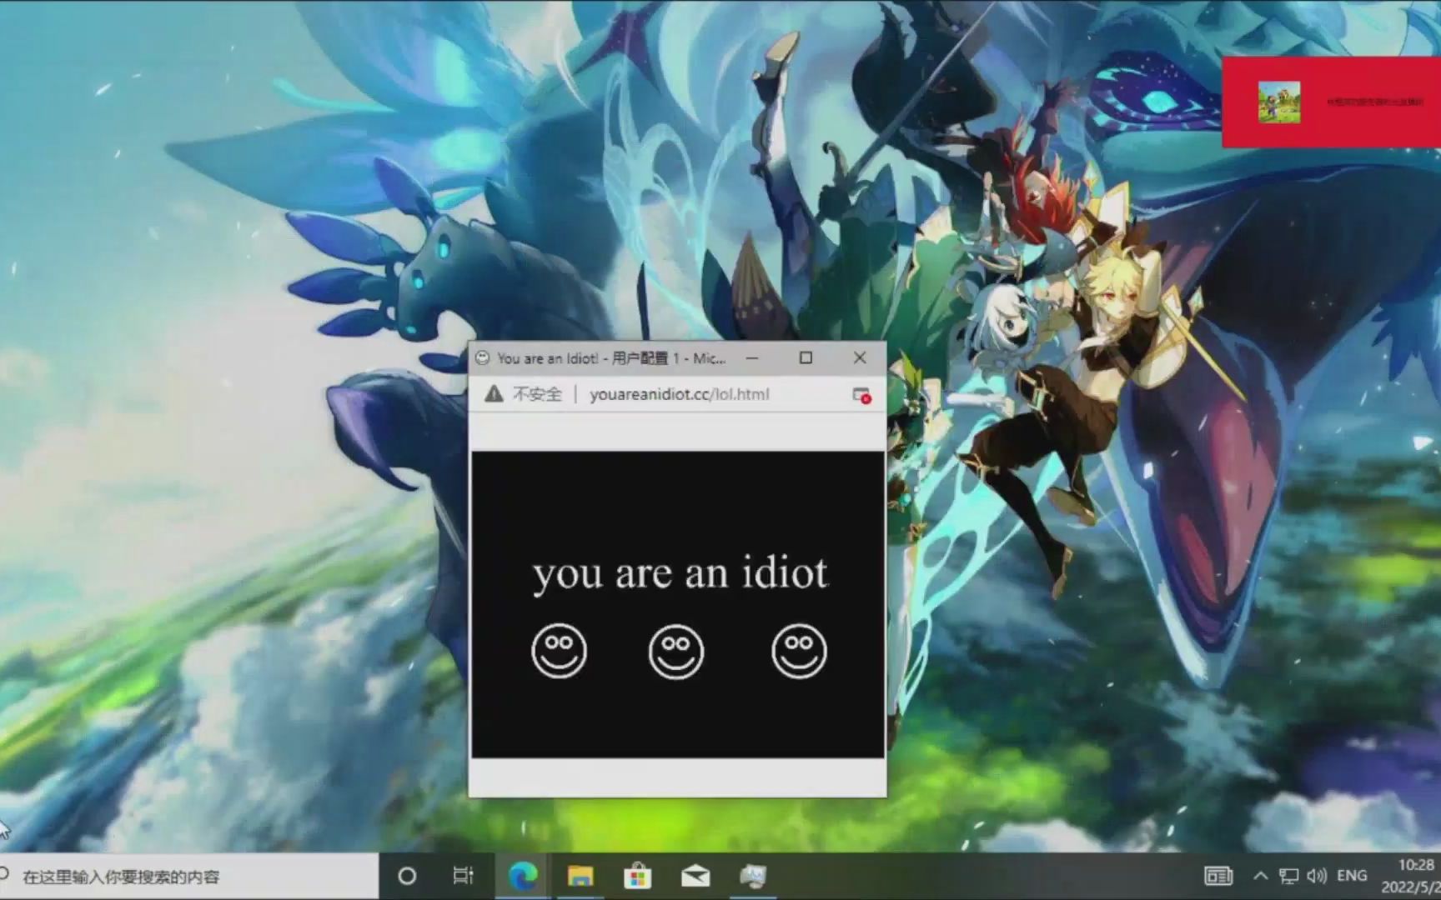
Task: Click the thumbnail in red notification banner
Action: click(x=1279, y=102)
